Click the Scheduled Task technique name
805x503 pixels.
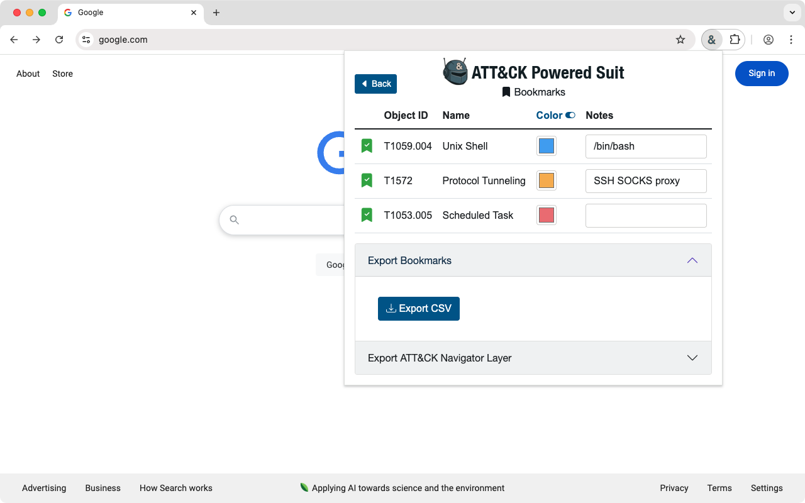point(478,215)
